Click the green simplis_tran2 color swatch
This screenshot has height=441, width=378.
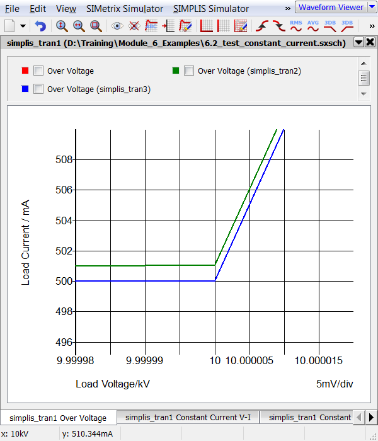(x=176, y=71)
